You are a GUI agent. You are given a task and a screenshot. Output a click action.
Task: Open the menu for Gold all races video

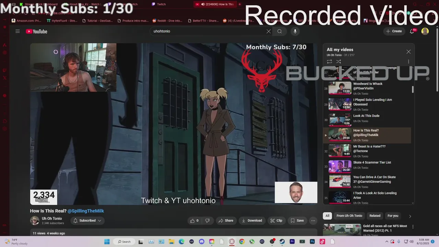coord(413,227)
